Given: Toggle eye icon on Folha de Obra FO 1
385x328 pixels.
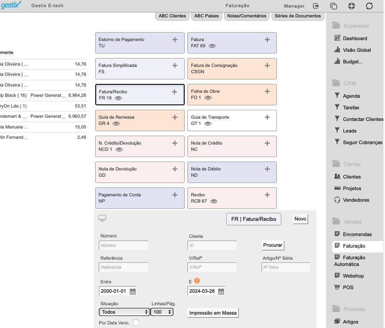Looking at the screenshot, I should 208,98.
